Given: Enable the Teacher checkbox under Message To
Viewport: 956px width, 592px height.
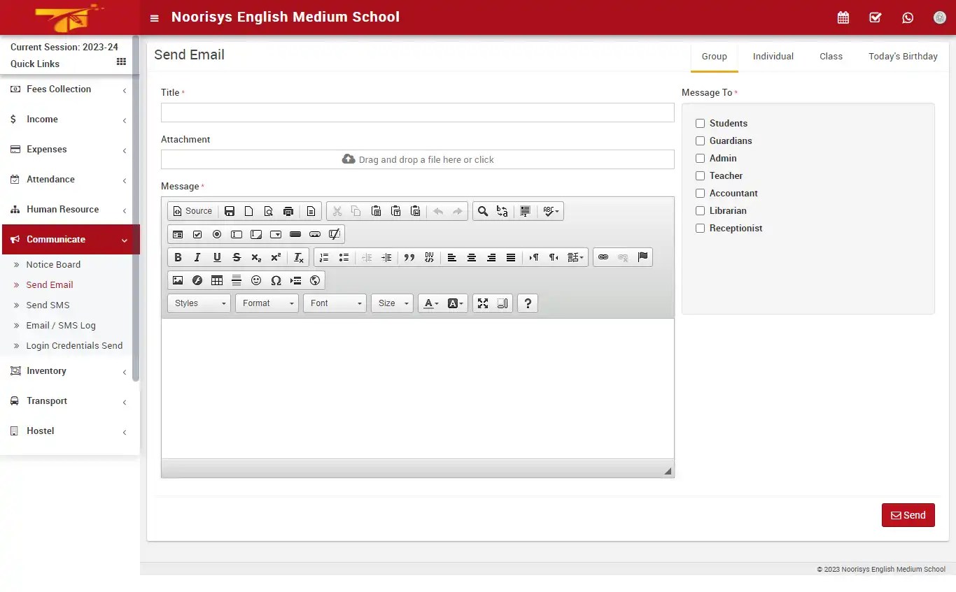Looking at the screenshot, I should click(700, 175).
